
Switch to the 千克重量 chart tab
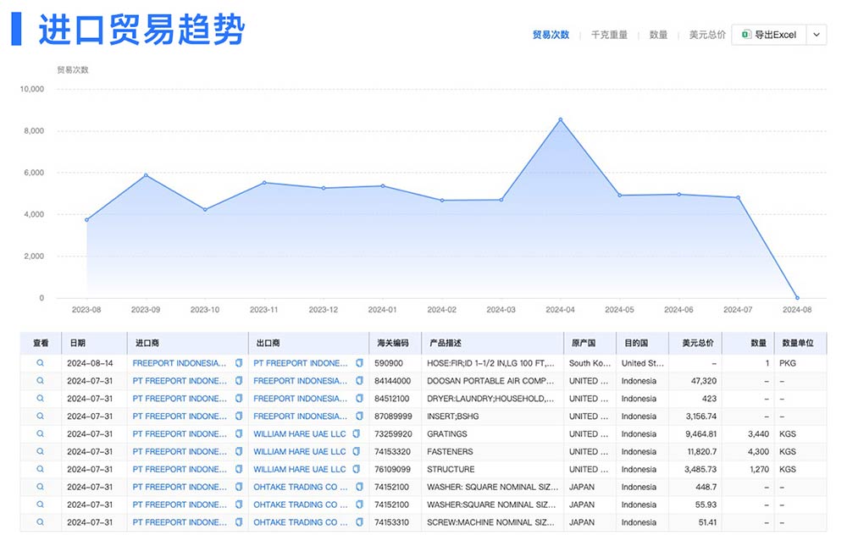point(609,35)
